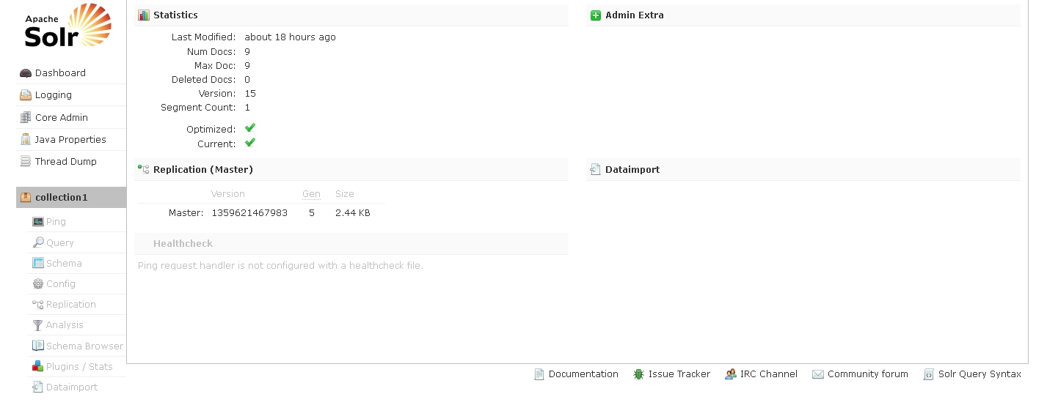Click the Issue Tracker bug icon
Screen dimensions: 1047x416
(639, 374)
